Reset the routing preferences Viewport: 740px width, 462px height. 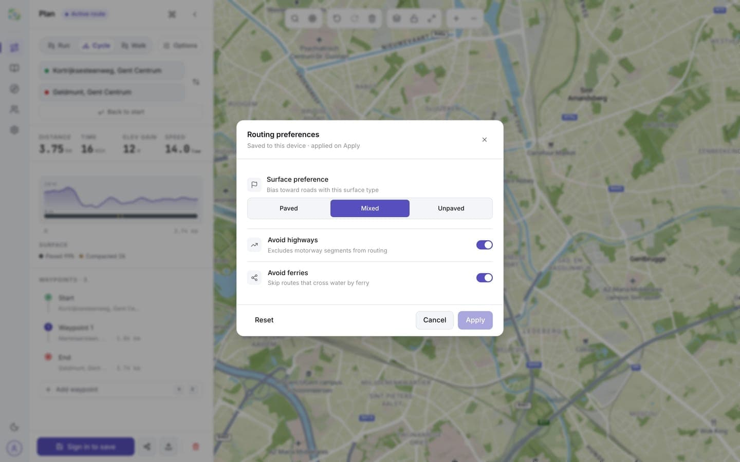click(x=264, y=320)
